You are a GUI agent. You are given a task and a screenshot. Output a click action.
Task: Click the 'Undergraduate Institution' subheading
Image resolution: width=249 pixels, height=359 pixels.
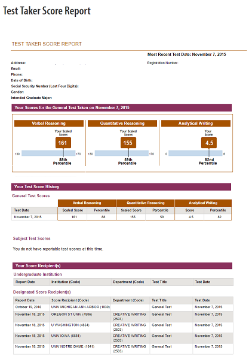pos(38,274)
